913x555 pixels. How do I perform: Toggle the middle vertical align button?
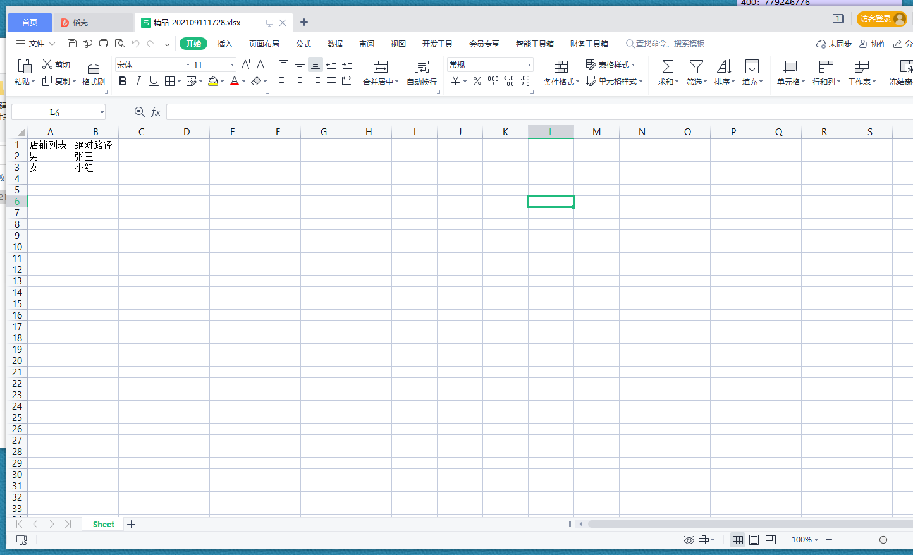point(300,64)
